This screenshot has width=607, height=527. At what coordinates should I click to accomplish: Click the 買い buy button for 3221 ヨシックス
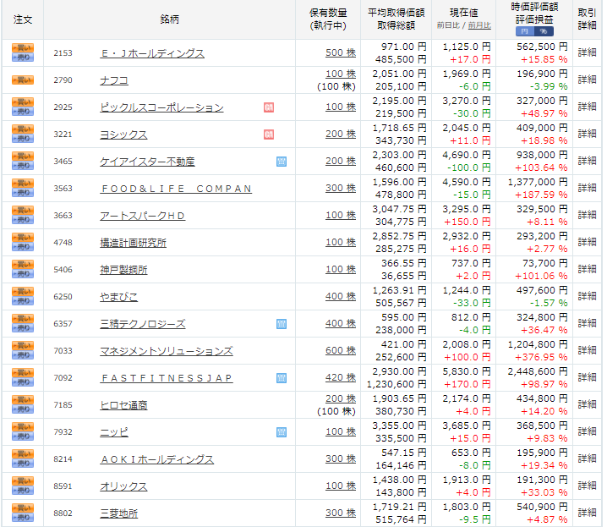pos(23,129)
